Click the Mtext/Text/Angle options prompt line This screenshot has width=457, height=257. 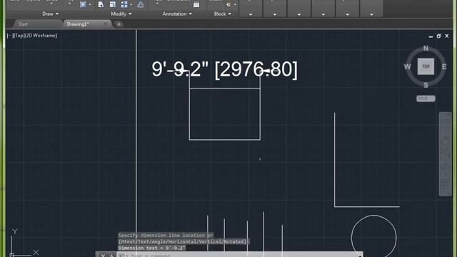[184, 241]
